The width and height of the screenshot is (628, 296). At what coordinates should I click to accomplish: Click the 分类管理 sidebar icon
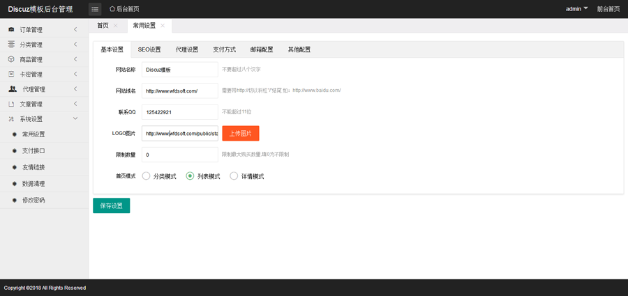tap(11, 45)
